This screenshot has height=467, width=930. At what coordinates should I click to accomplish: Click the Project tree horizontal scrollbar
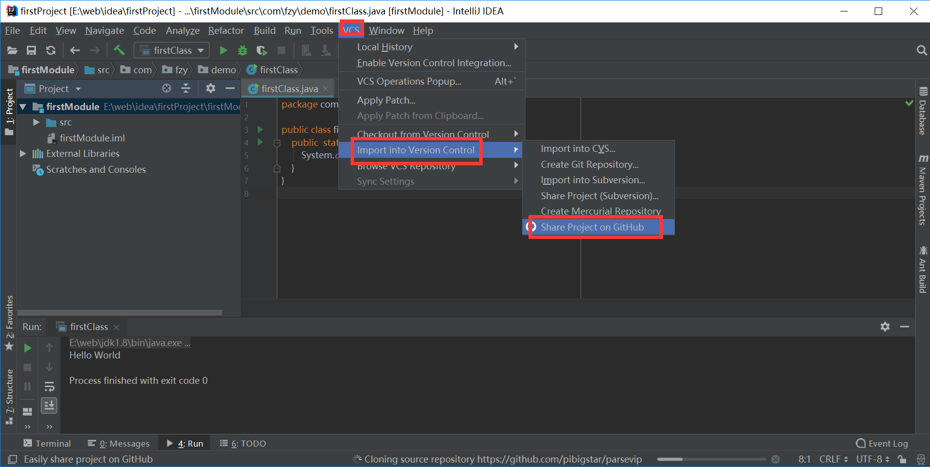coord(120,313)
